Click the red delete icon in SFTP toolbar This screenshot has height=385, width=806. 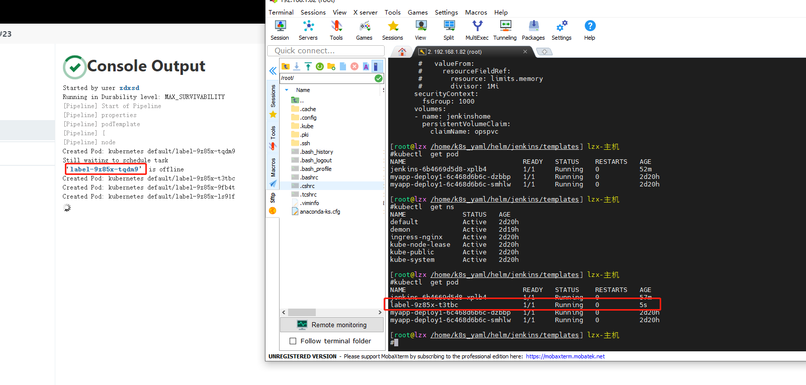click(354, 66)
